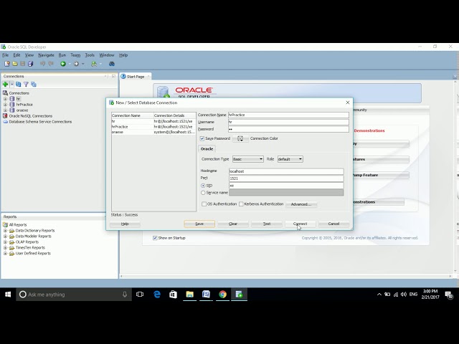Open the Window menu

(x=107, y=55)
